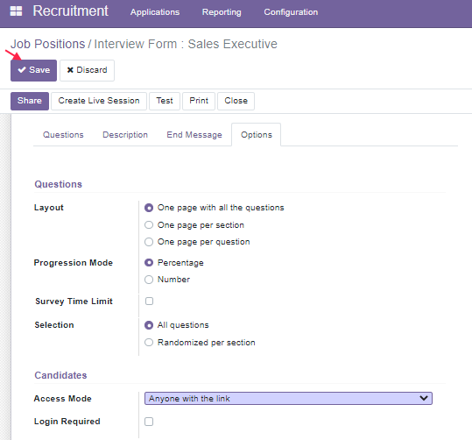Open the apps grid menu icon
The image size is (472, 440).
click(x=16, y=11)
